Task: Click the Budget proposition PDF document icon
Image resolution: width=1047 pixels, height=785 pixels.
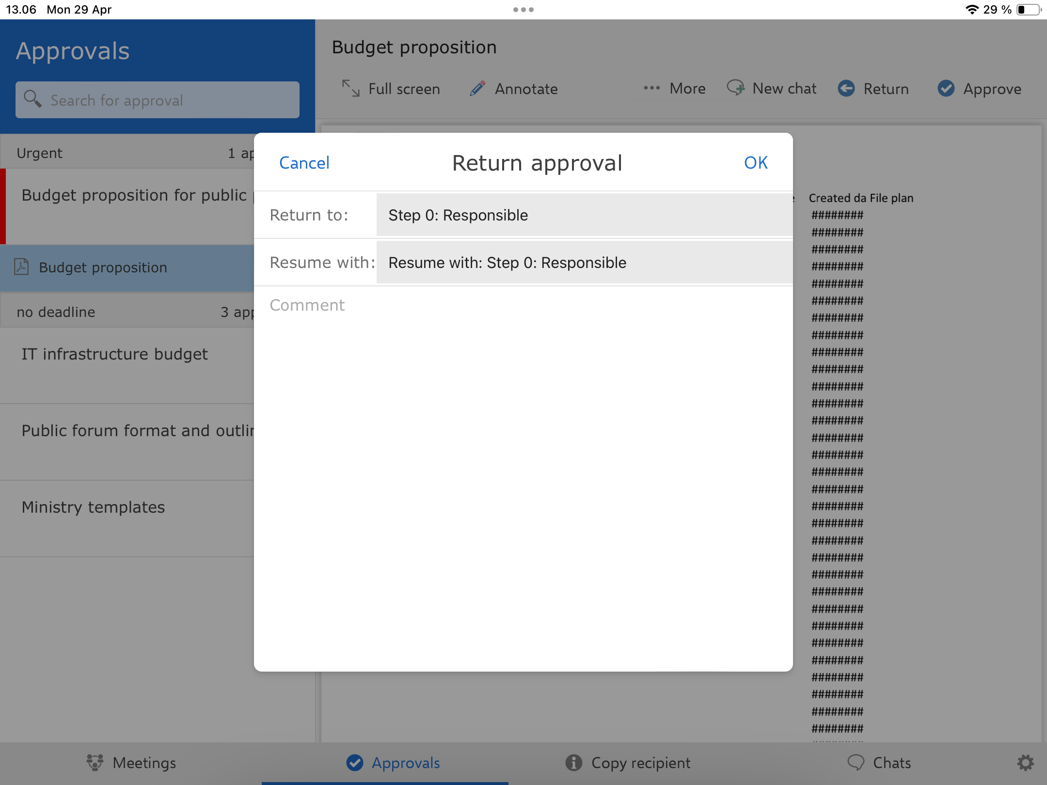Action: click(x=21, y=267)
